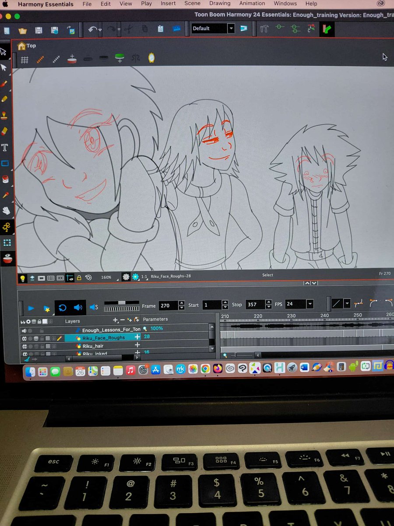Click the camera view lock icon
The height and width of the screenshot is (526, 394).
click(79, 278)
